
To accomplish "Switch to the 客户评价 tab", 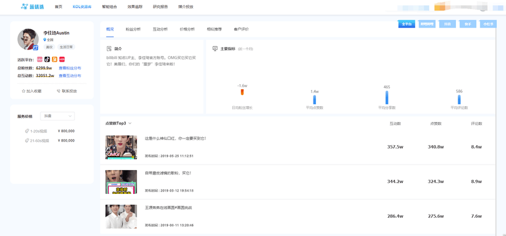I will tap(241, 29).
